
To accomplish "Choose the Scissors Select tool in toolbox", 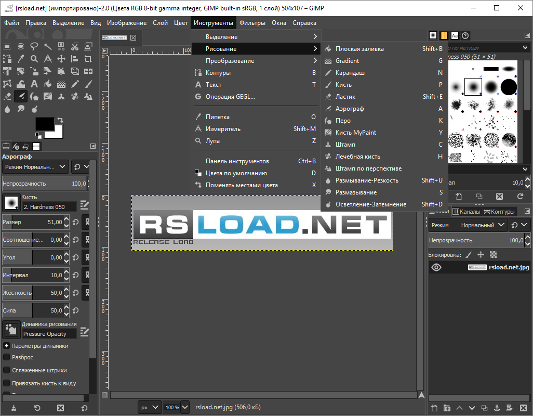I will coord(75,46).
